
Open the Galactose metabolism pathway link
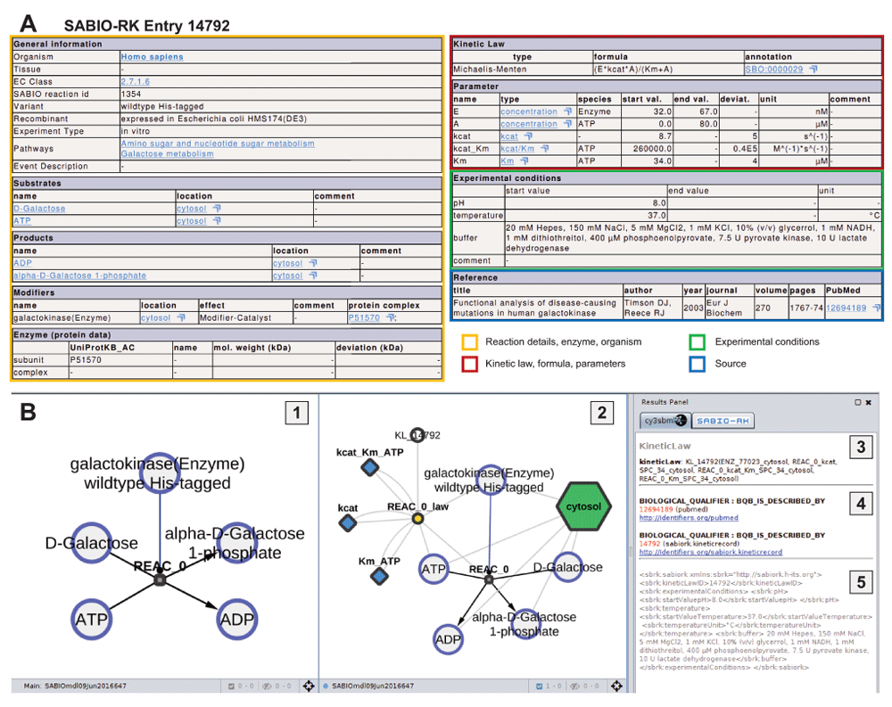point(168,153)
